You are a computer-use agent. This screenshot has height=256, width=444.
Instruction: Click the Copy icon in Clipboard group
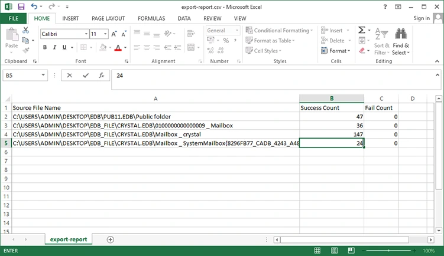pos(25,41)
